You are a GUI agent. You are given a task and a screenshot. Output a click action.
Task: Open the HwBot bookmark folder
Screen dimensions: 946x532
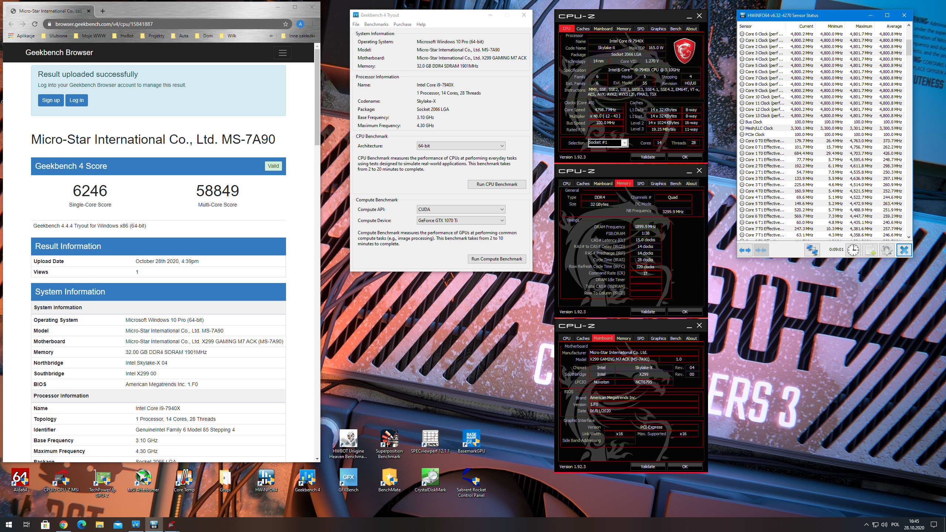pyautogui.click(x=123, y=36)
